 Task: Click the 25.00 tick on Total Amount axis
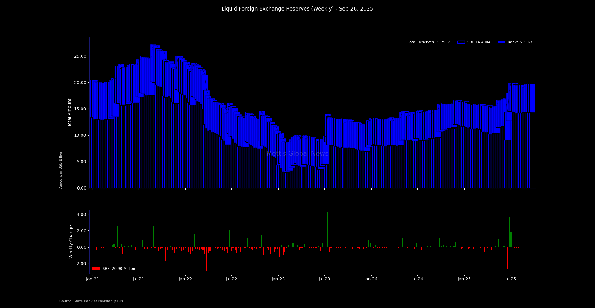(80, 56)
